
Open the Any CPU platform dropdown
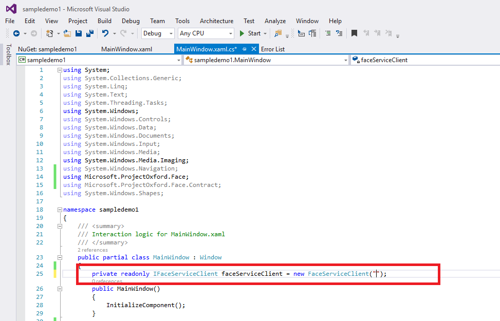pyautogui.click(x=206, y=33)
